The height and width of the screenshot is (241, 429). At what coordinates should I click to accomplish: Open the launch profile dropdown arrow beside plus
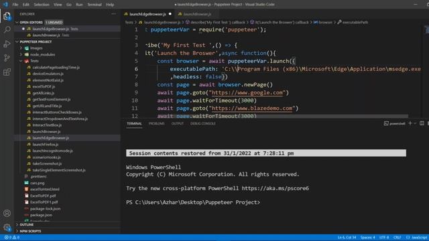tap(415, 123)
